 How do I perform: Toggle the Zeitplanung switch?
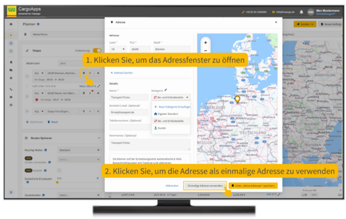[97, 50]
